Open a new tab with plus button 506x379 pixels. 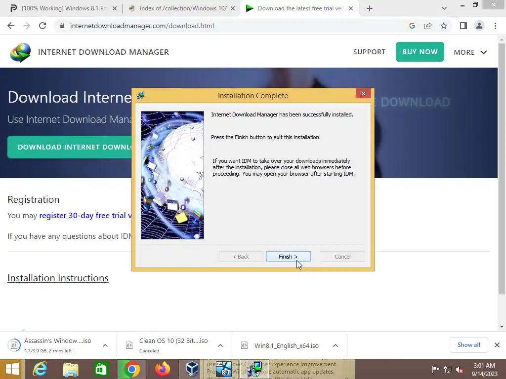click(370, 8)
